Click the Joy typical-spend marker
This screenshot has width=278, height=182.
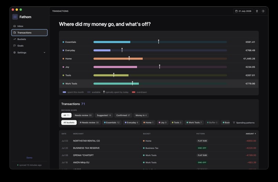click(160, 67)
